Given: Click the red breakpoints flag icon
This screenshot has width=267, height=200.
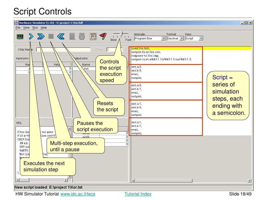Looking at the screenshot, I should pyautogui.click(x=103, y=36).
